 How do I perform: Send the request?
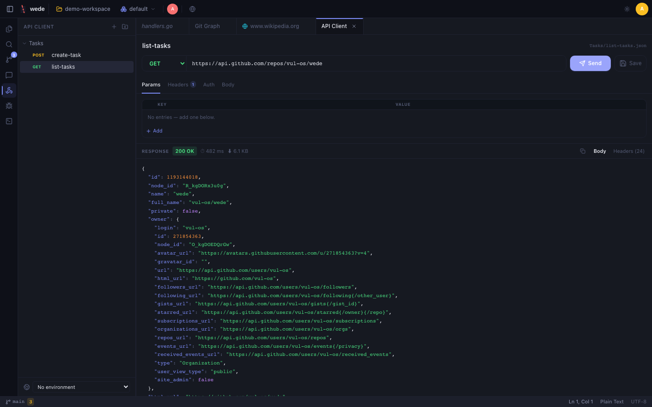590,63
